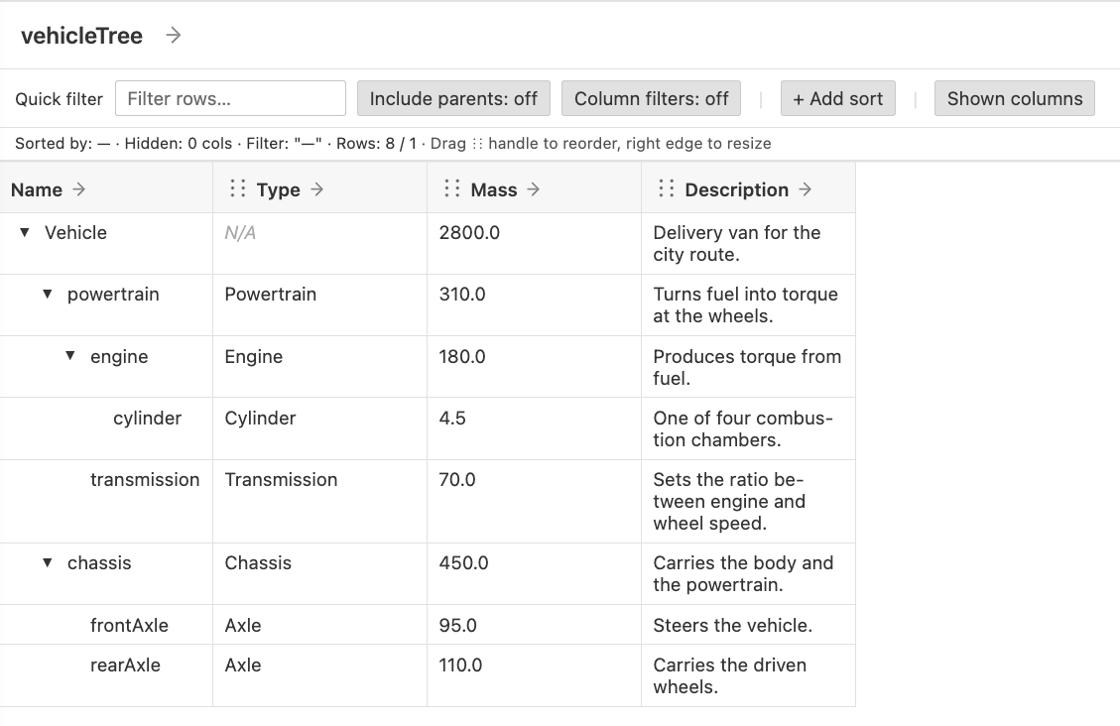Click the arrow beside Description column header
This screenshot has height=726, width=1120.
[x=805, y=189]
